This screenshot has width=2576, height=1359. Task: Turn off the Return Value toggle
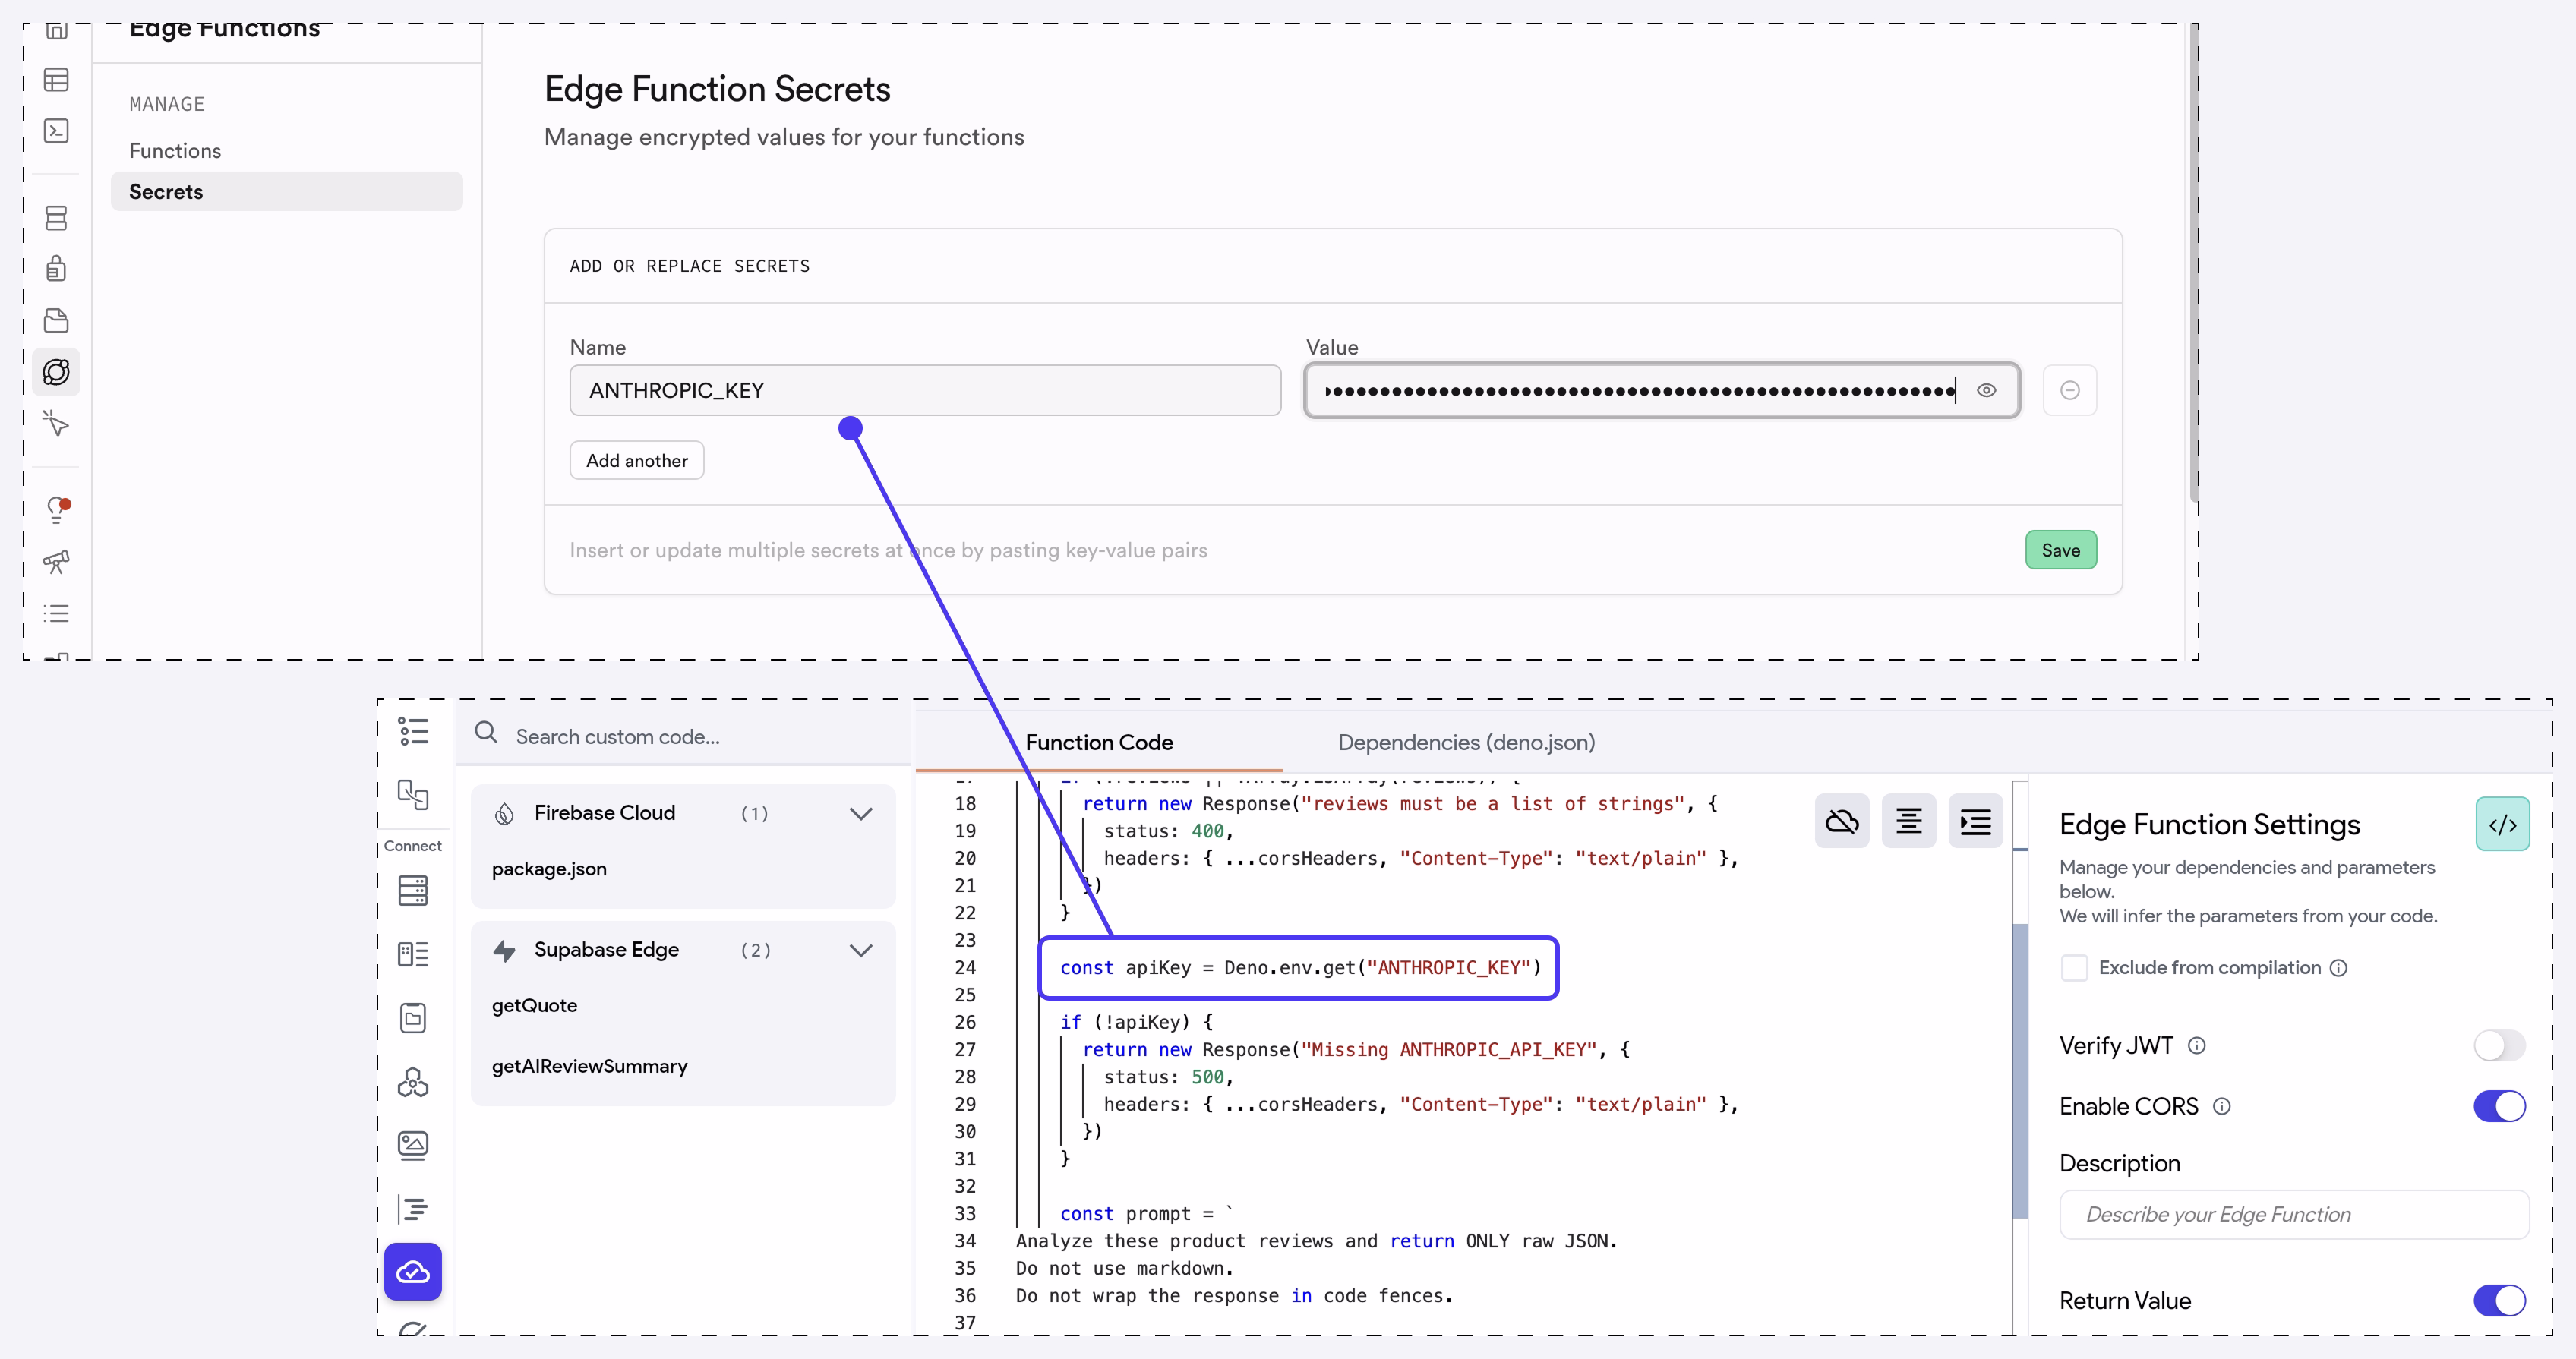click(x=2500, y=1301)
